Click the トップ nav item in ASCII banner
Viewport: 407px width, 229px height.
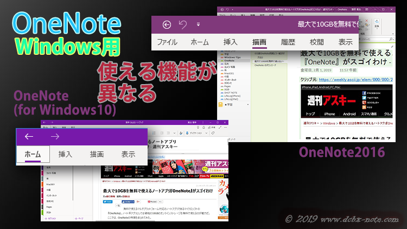(x=310, y=114)
